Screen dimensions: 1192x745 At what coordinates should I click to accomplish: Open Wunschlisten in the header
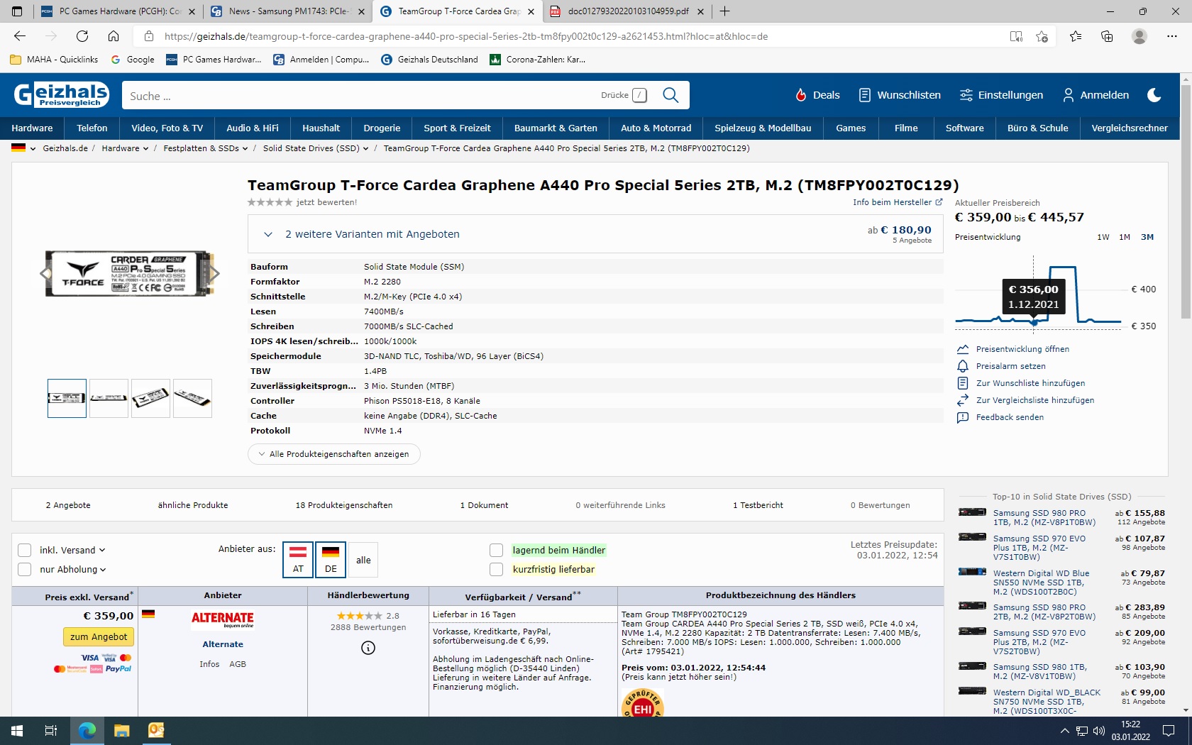tap(899, 95)
